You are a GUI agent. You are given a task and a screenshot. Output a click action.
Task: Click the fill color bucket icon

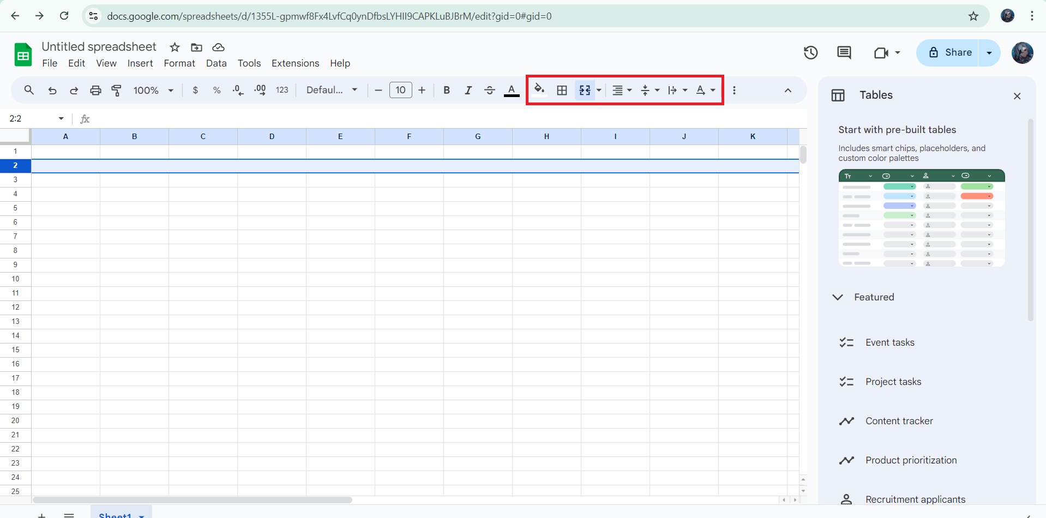coord(539,90)
